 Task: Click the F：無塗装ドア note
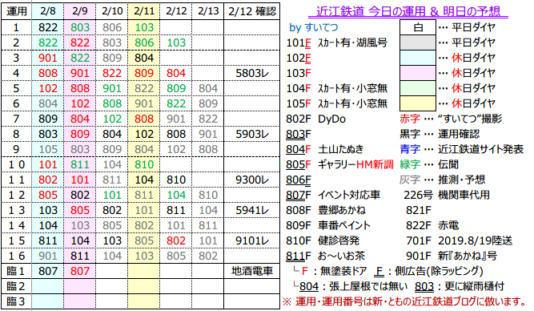(x=330, y=271)
